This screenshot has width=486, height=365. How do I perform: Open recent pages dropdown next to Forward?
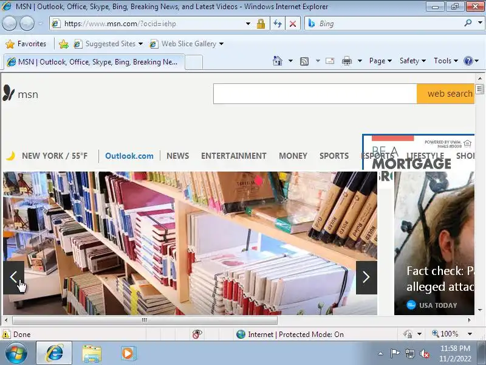pos(40,24)
